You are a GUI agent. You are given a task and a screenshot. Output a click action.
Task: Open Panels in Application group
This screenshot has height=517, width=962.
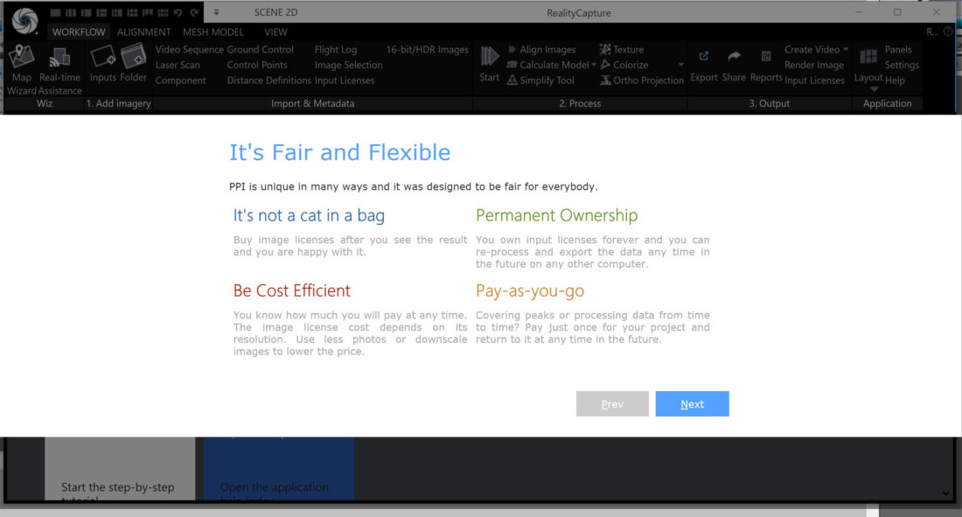898,50
